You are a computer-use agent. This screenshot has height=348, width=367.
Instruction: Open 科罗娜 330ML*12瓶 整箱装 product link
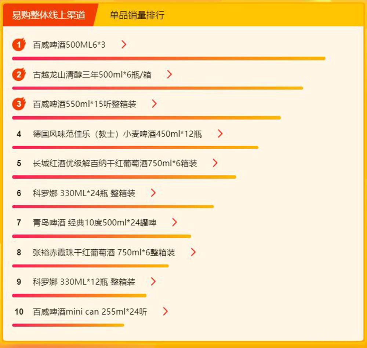[84, 282]
